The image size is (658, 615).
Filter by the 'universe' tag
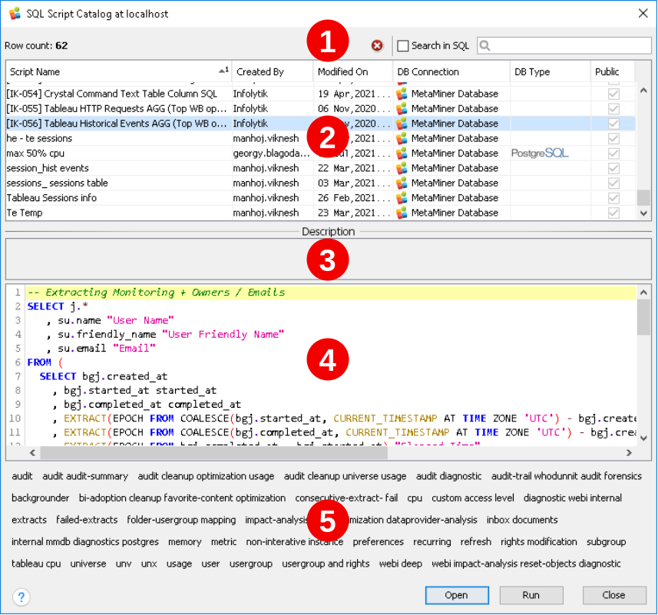pyautogui.click(x=88, y=564)
